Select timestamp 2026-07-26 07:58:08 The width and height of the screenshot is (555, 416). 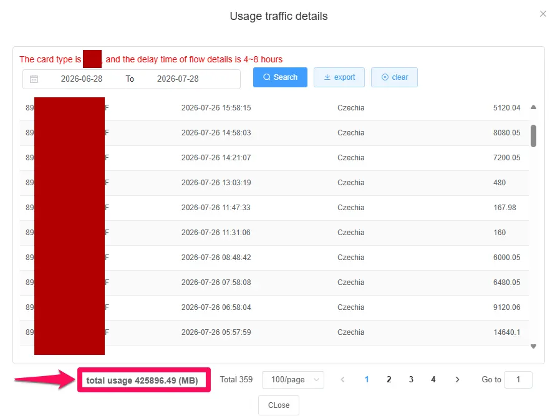(216, 283)
